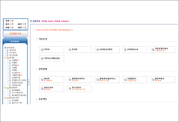Click the page icon beside 전결함
179x122 pixels.
[x=10, y=70]
